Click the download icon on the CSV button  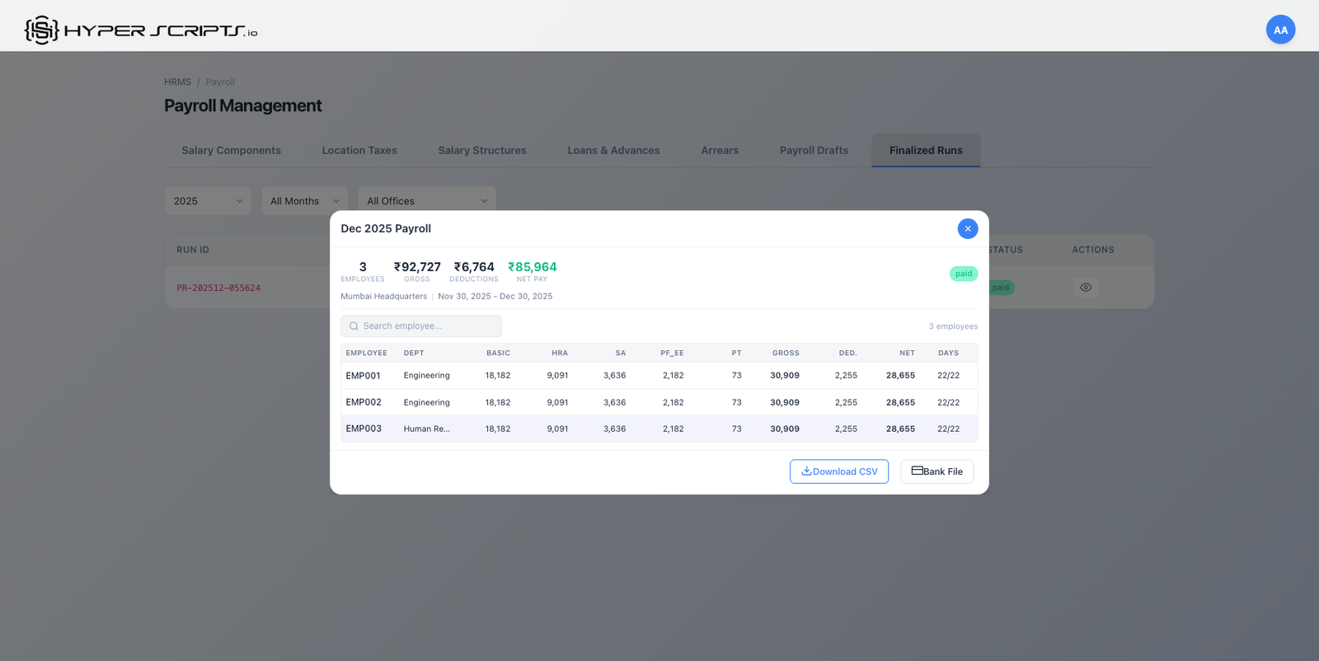point(806,471)
